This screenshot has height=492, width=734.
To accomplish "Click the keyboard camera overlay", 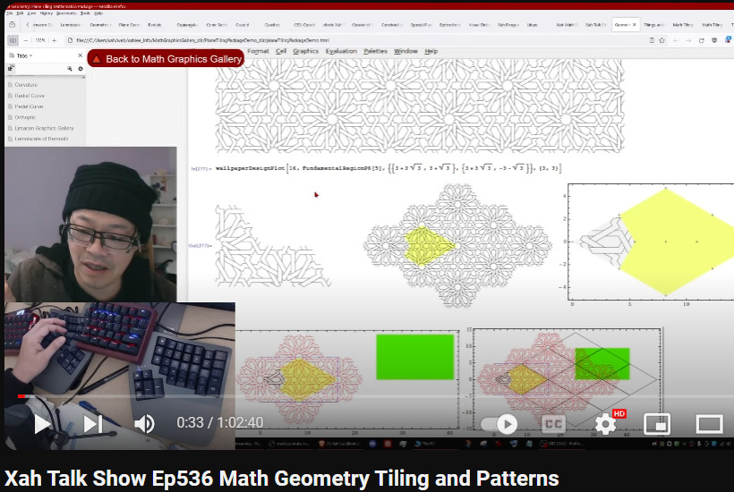I will (119, 376).
